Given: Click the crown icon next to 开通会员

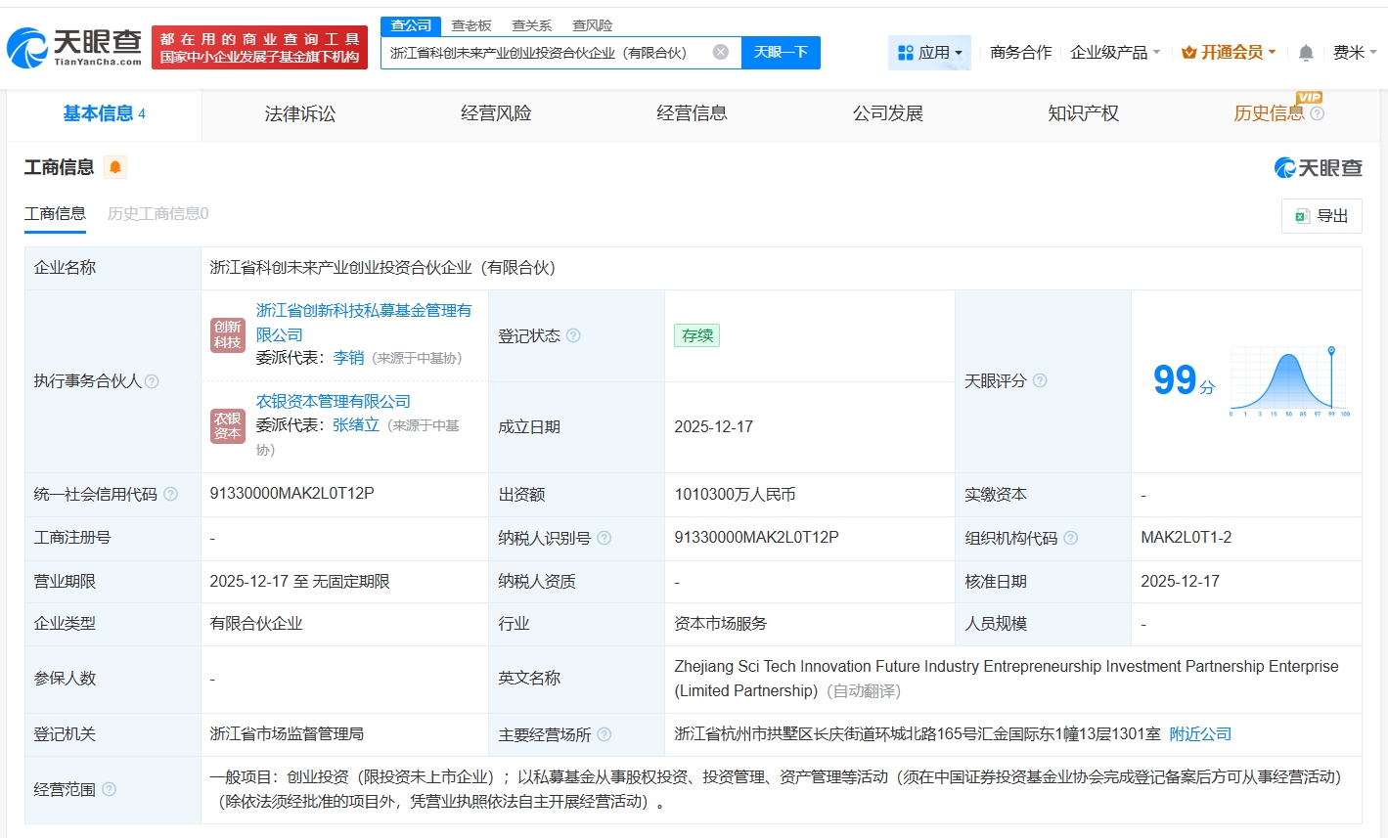Looking at the screenshot, I should tap(1187, 52).
